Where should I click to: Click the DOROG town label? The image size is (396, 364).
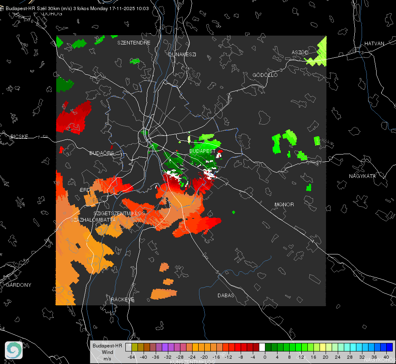pos(53,14)
